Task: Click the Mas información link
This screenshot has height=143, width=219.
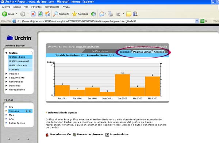Action: click(60, 134)
